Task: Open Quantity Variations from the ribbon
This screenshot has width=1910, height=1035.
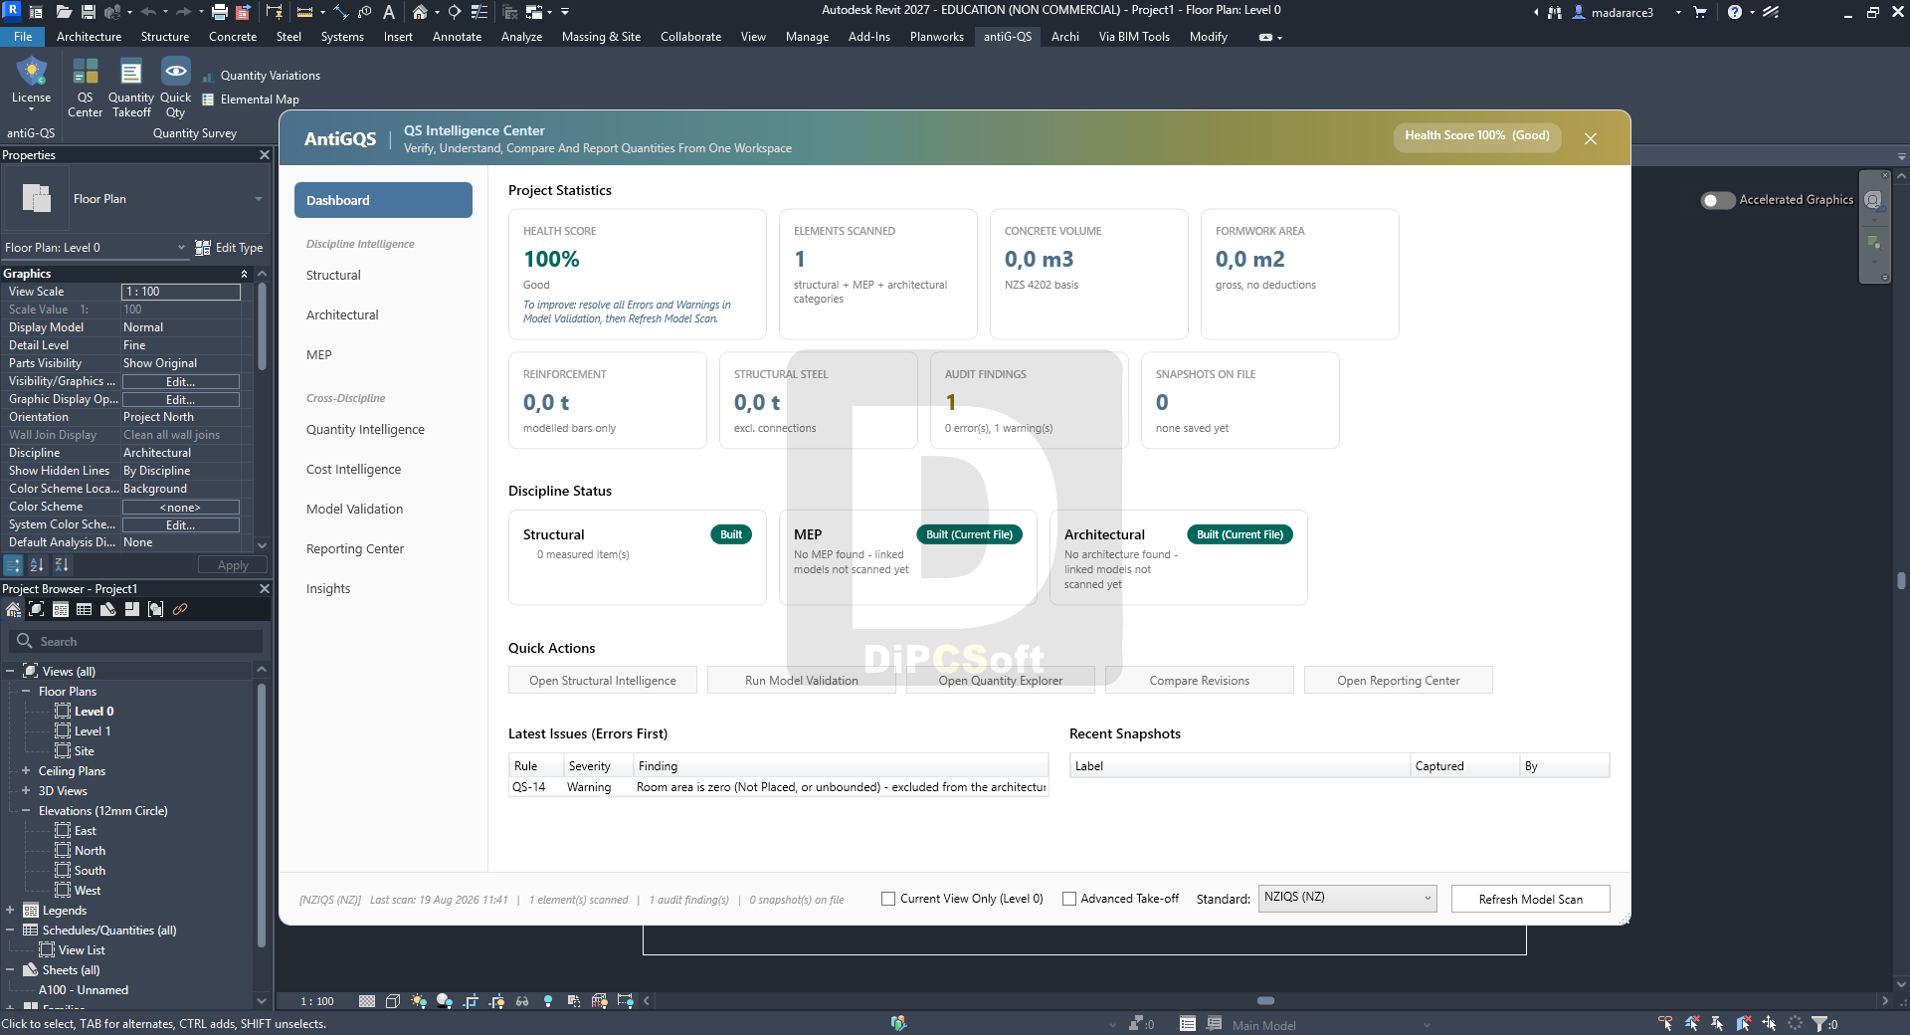Action: pyautogui.click(x=261, y=76)
